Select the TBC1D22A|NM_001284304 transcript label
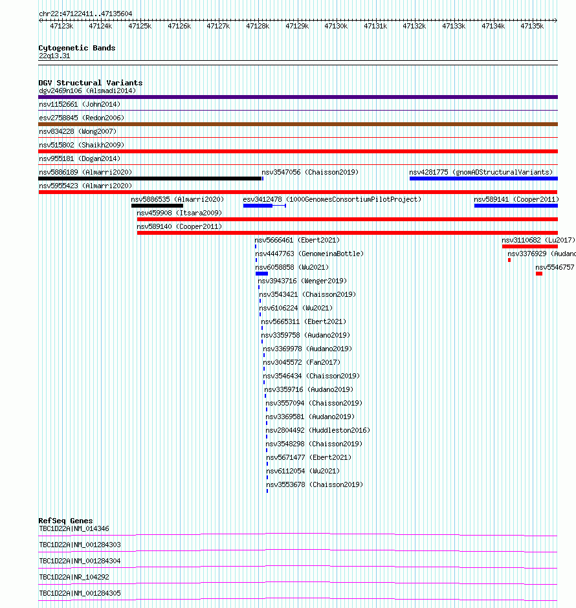This screenshot has height=608, width=576. (x=80, y=561)
